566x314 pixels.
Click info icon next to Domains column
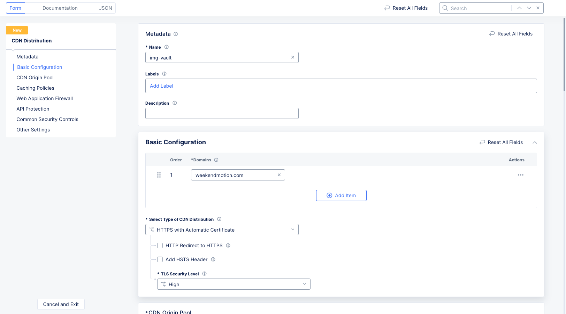[216, 160]
